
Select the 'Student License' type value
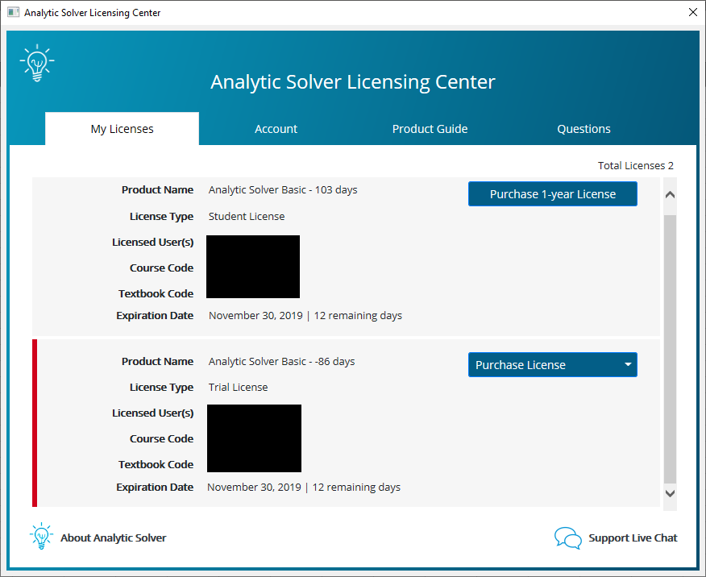click(x=247, y=217)
